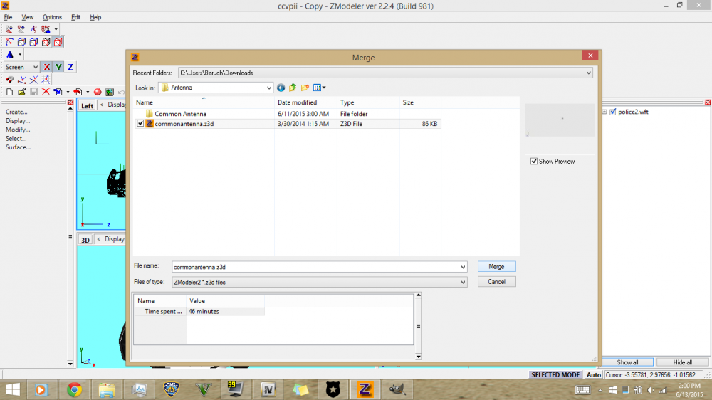Open the Edit menu
Screen dimensions: 712x400
(x=75, y=17)
